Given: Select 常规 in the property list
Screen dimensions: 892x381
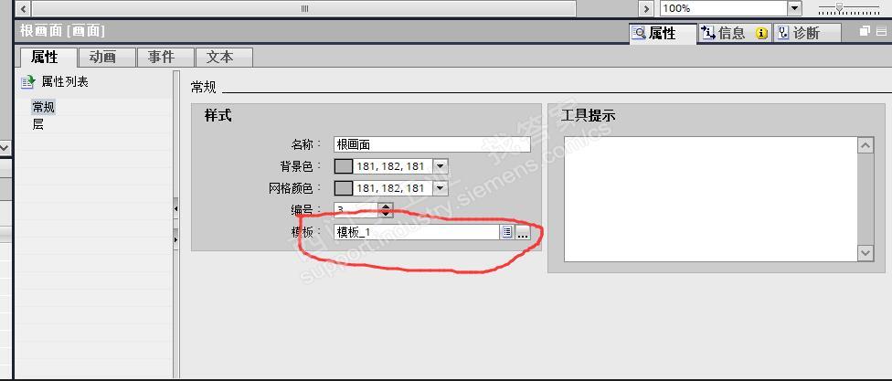Looking at the screenshot, I should click(44, 107).
